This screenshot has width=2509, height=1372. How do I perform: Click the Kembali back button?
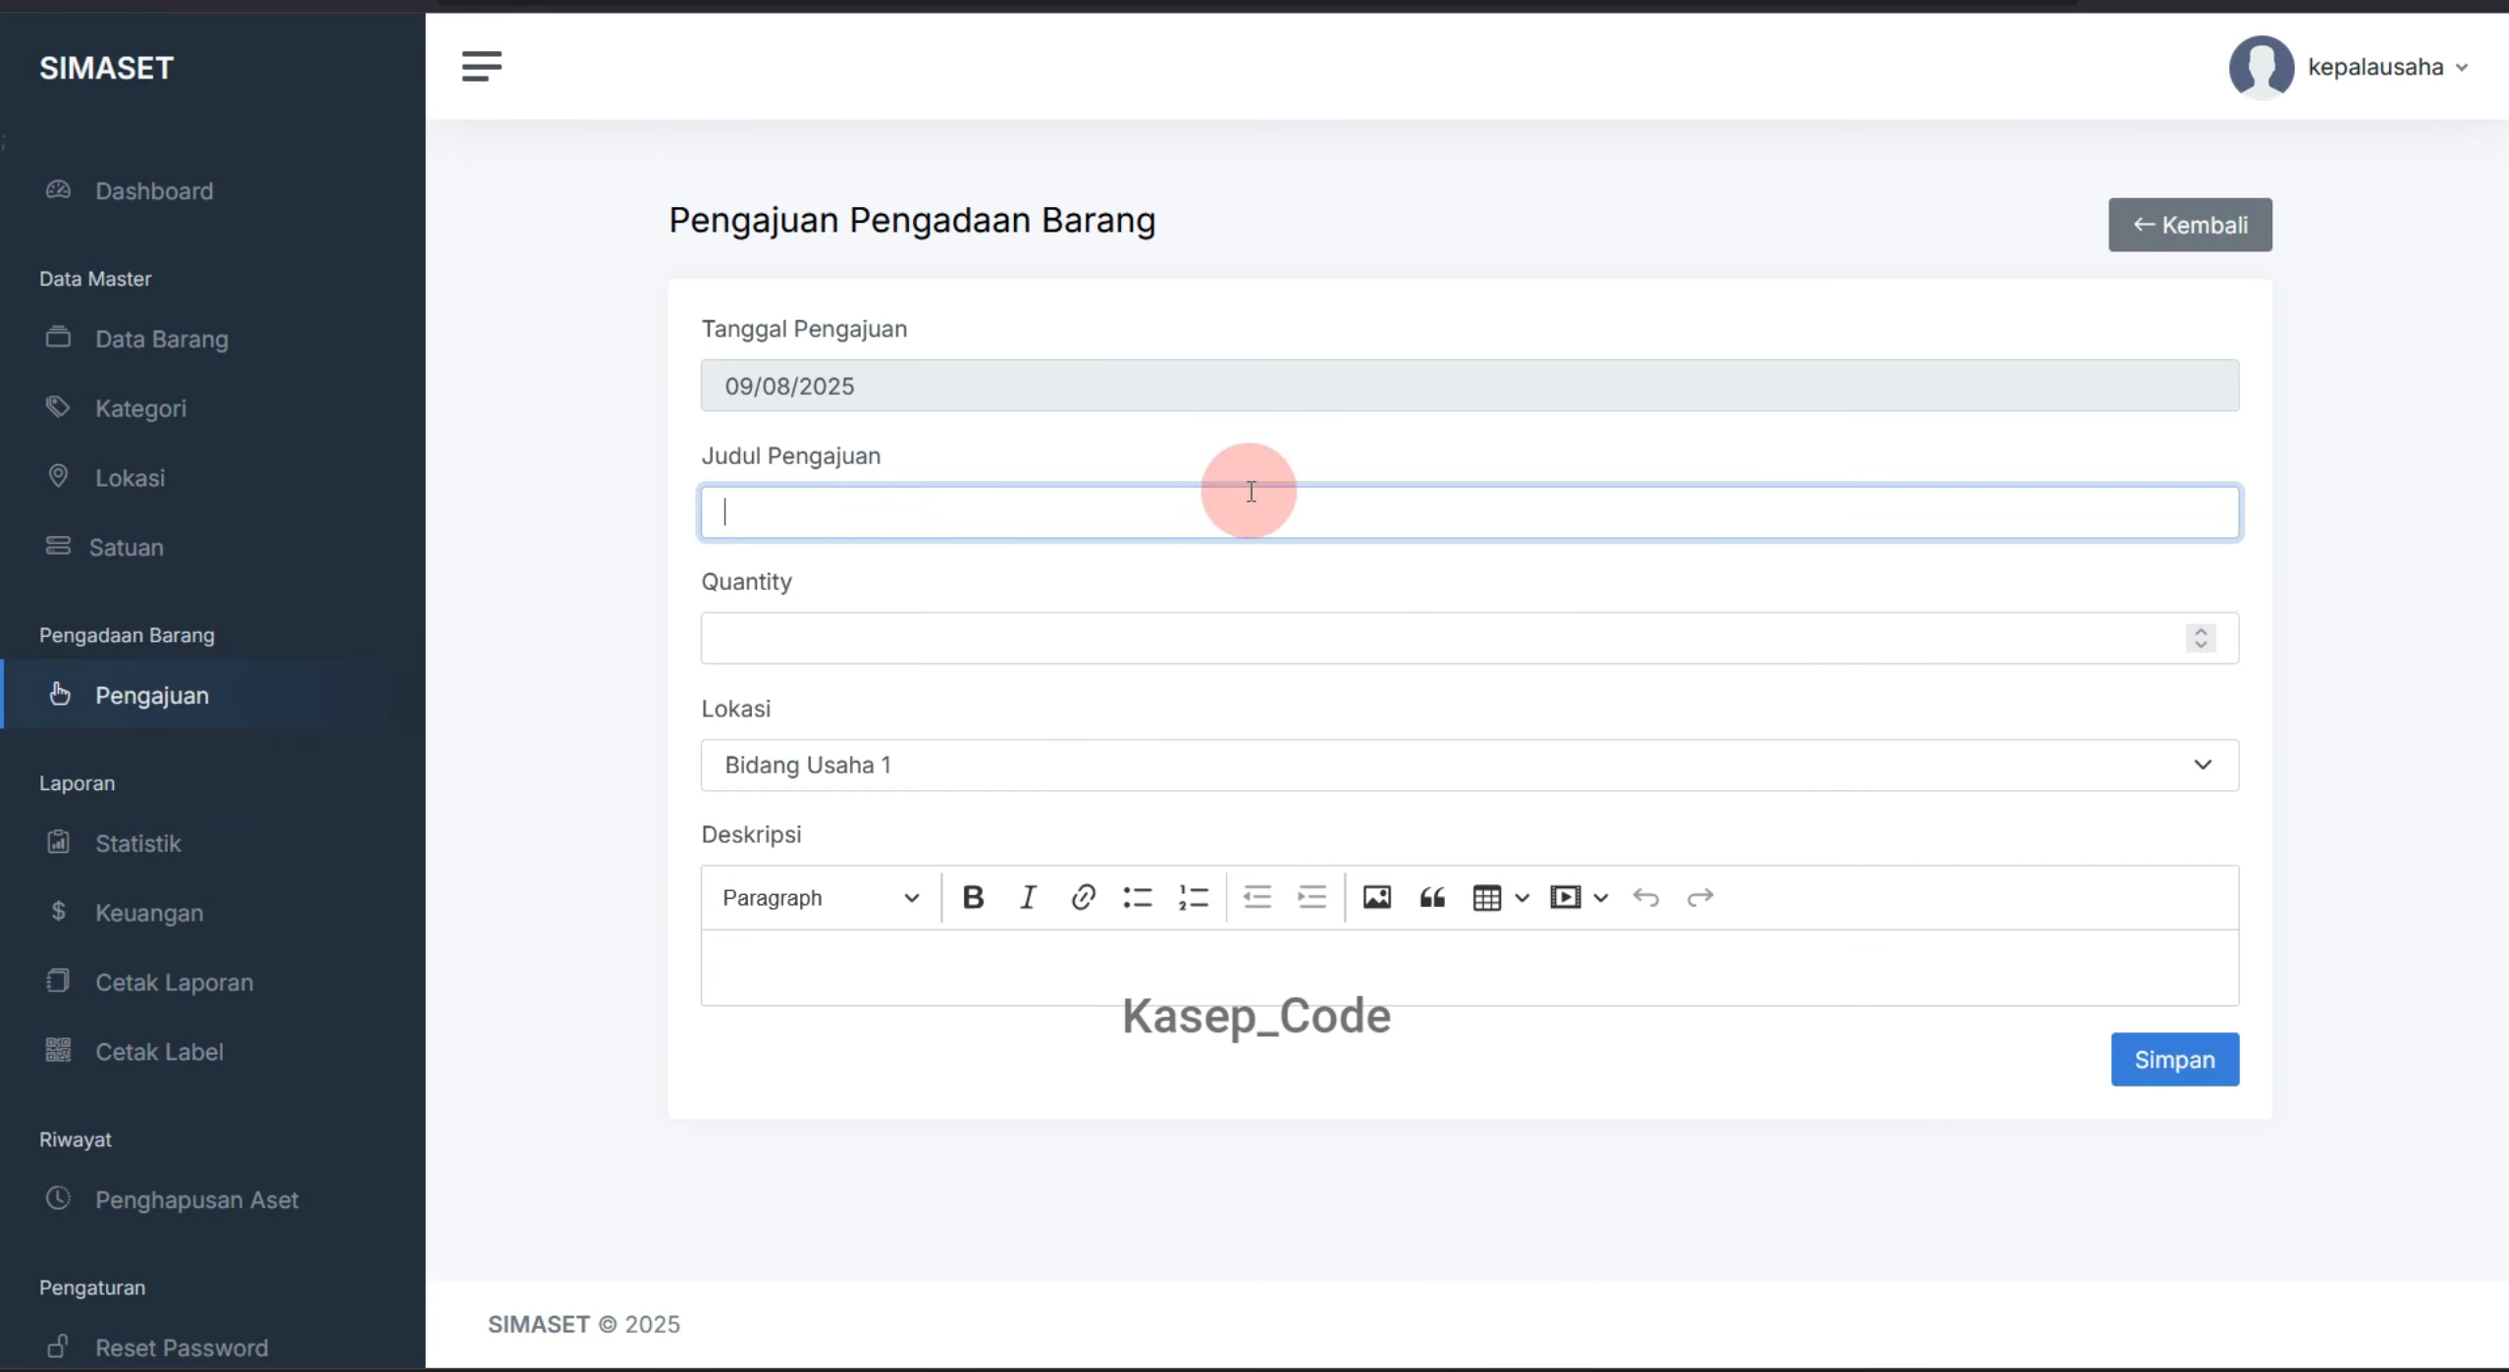tap(2189, 225)
